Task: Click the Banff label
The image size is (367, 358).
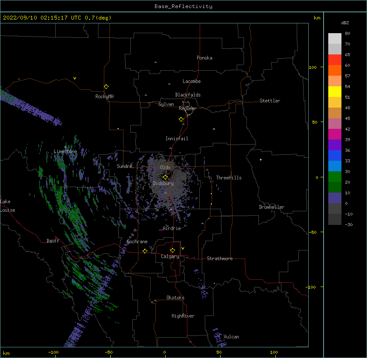Action: coord(53,241)
